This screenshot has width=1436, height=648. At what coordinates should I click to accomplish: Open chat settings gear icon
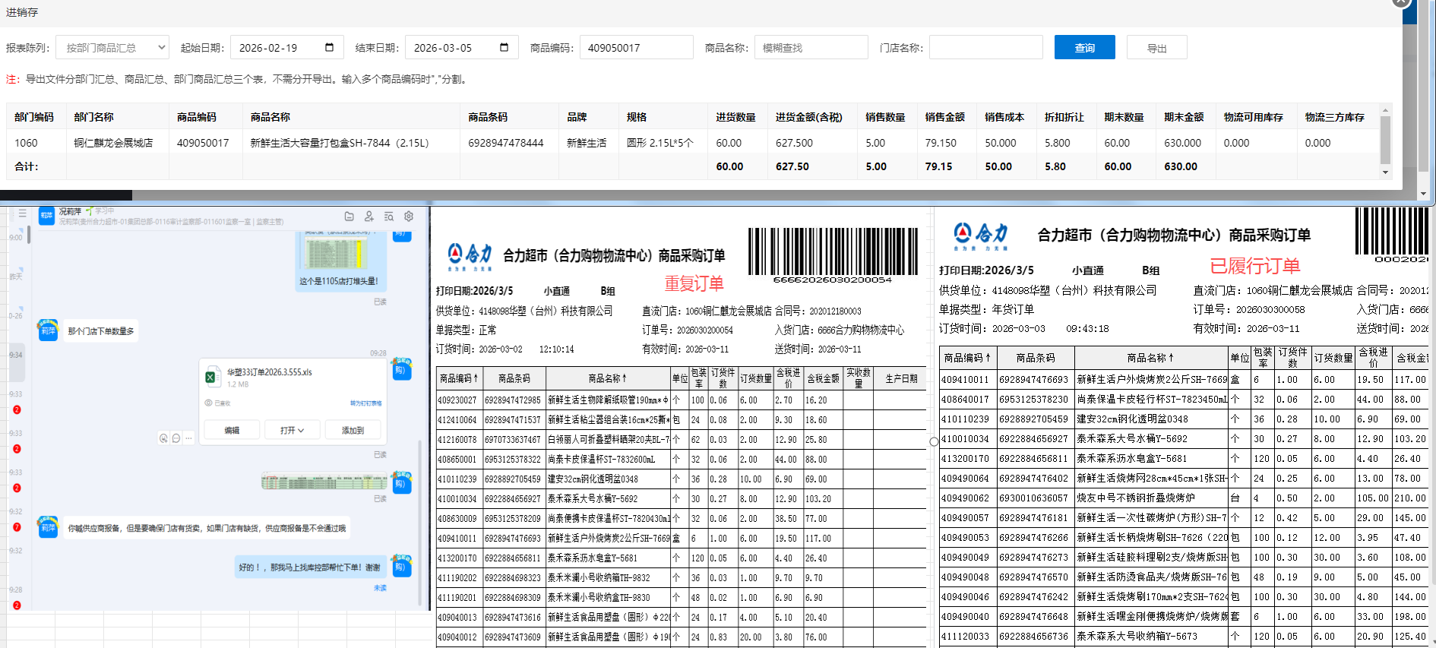409,217
